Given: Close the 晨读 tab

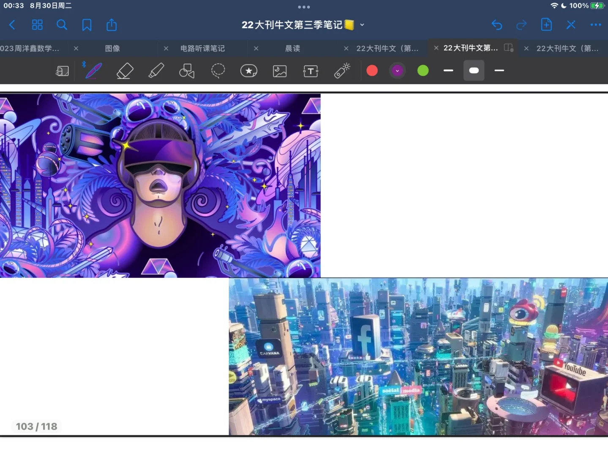Looking at the screenshot, I should pos(346,49).
